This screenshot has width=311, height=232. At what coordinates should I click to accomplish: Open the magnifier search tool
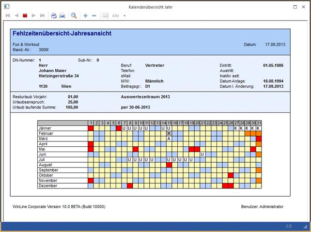pyautogui.click(x=74, y=15)
